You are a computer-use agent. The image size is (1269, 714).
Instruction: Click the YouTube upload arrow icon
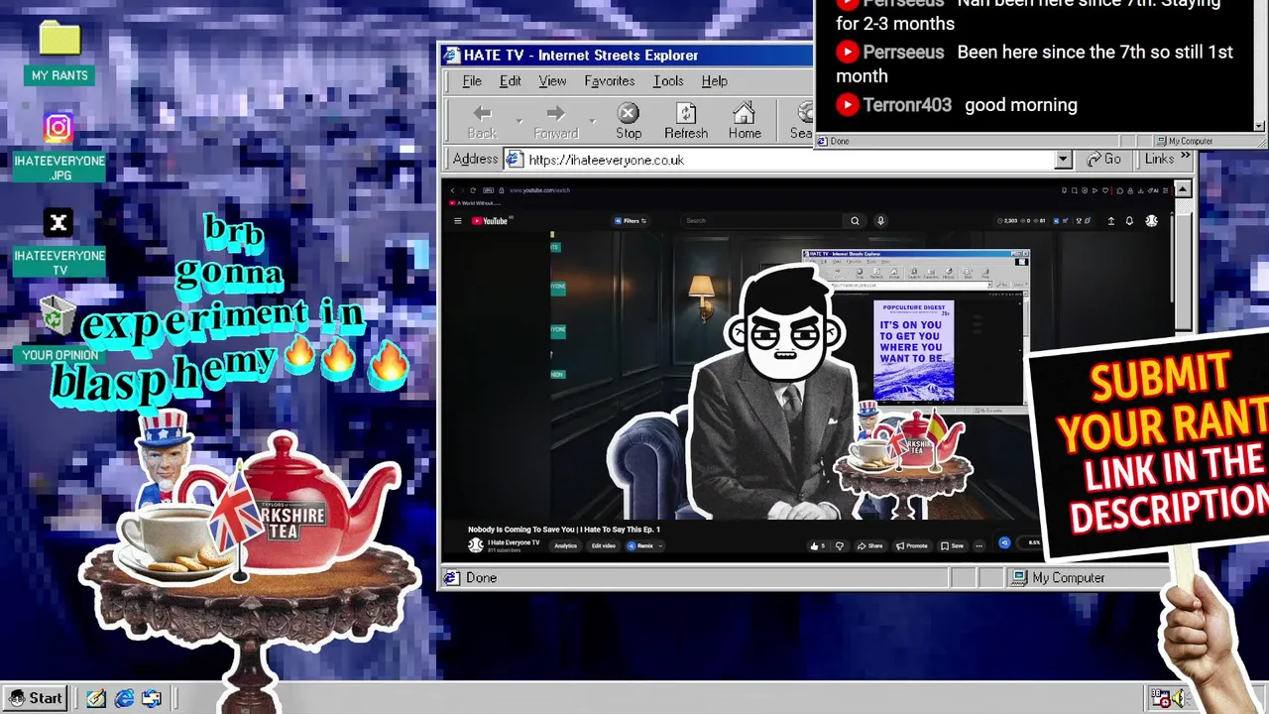[1110, 221]
